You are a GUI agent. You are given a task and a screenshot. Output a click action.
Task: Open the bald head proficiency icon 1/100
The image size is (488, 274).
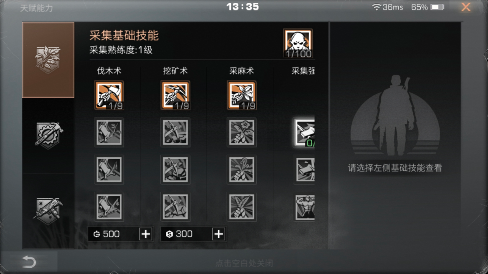click(x=298, y=43)
